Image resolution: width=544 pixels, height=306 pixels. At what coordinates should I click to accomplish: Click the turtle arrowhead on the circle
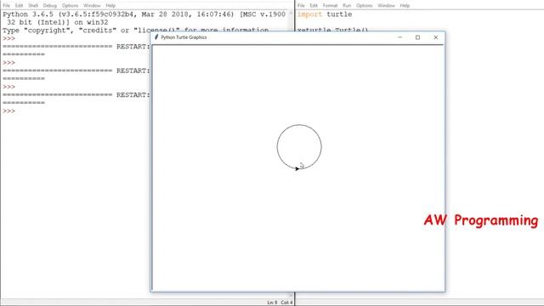[297, 169]
